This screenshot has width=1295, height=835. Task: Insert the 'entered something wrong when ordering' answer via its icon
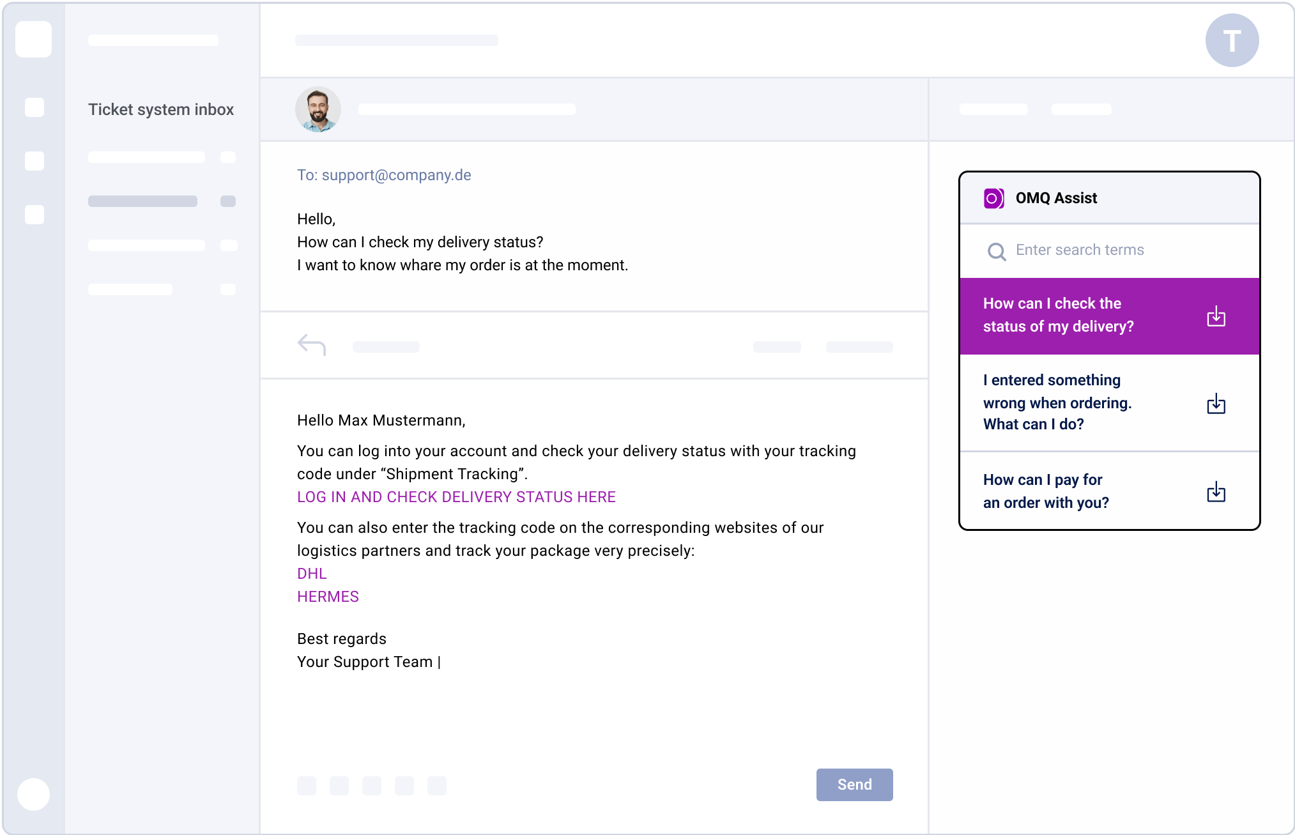tap(1216, 403)
